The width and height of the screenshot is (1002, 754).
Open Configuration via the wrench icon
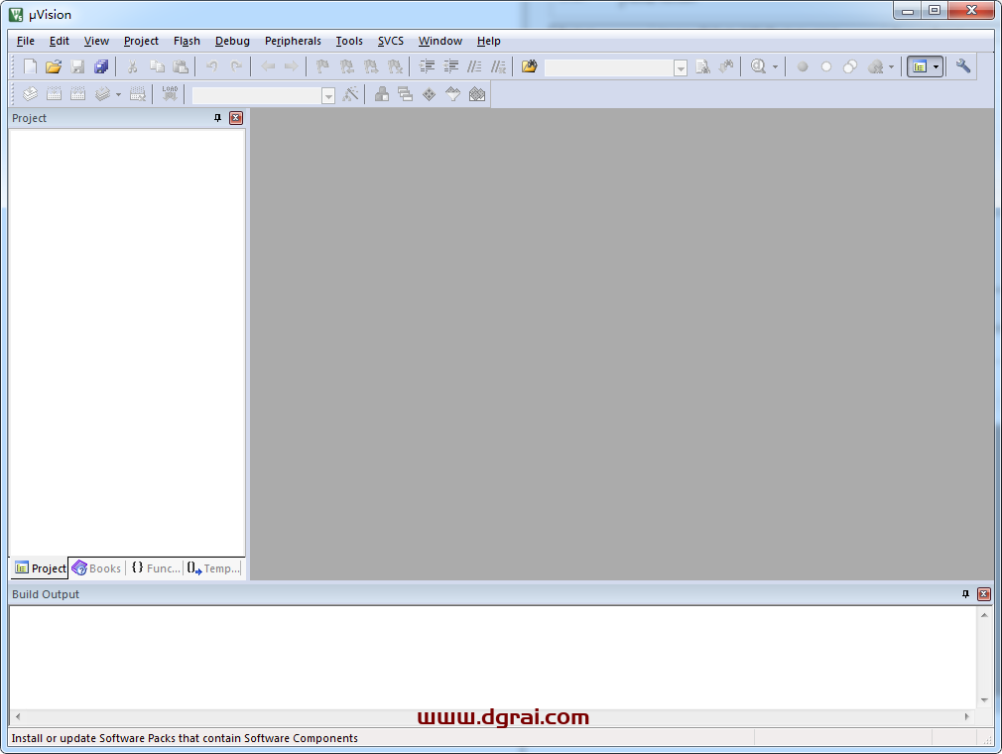click(963, 66)
